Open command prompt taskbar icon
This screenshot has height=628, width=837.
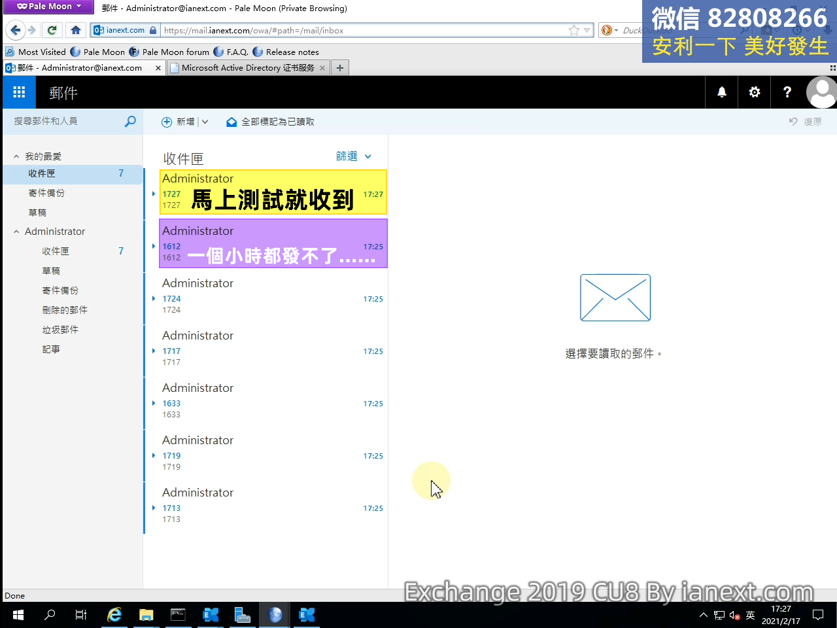178,615
